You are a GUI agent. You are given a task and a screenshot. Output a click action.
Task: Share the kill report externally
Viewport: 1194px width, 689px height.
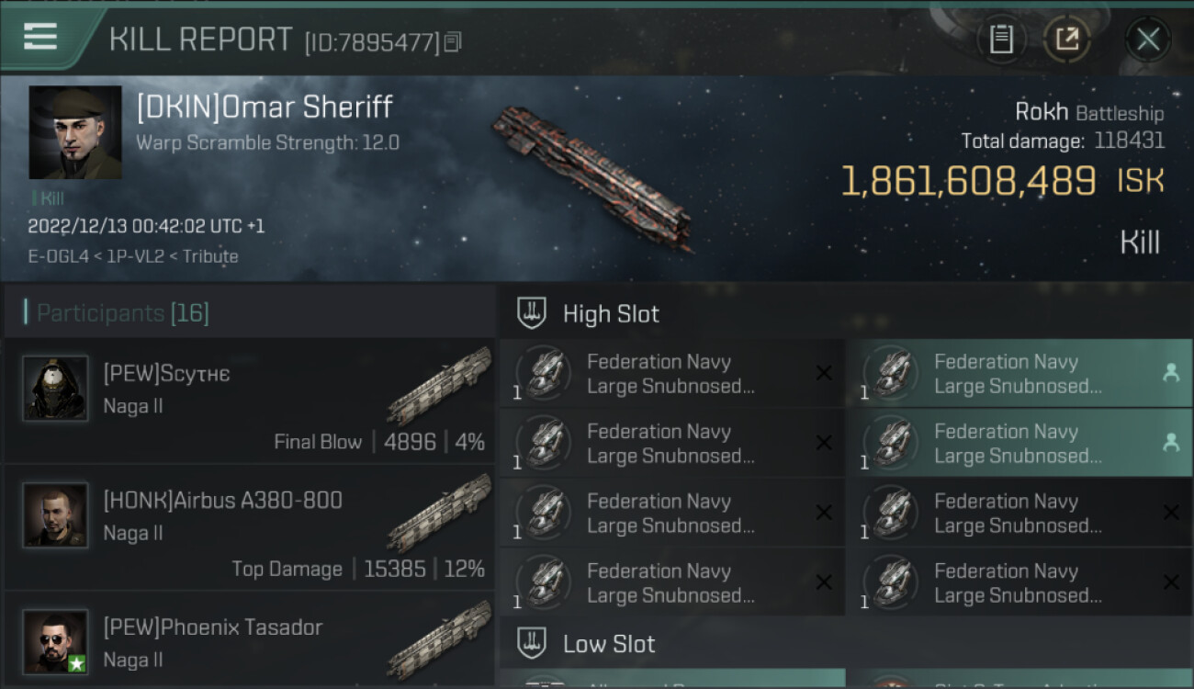pos(1066,39)
